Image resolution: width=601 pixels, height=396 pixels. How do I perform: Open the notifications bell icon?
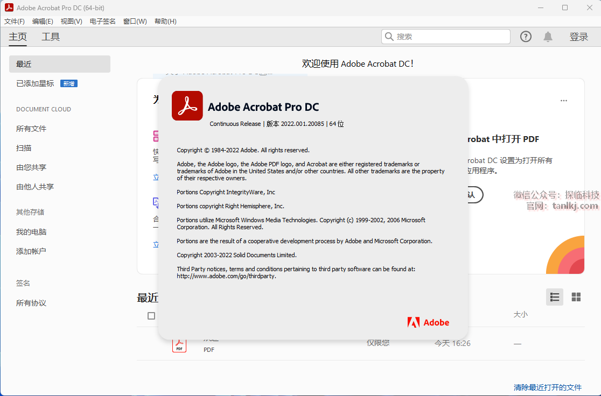click(x=548, y=37)
